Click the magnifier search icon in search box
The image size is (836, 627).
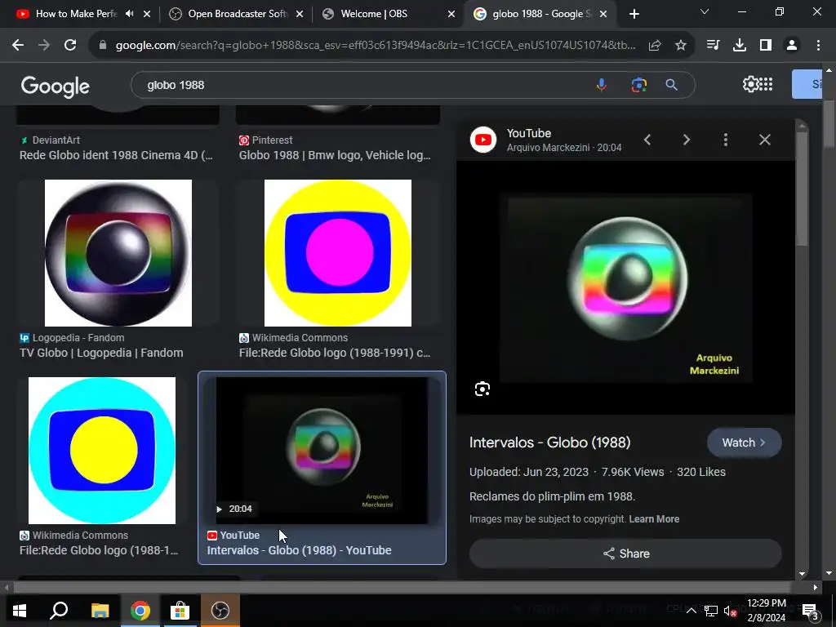coord(671,85)
